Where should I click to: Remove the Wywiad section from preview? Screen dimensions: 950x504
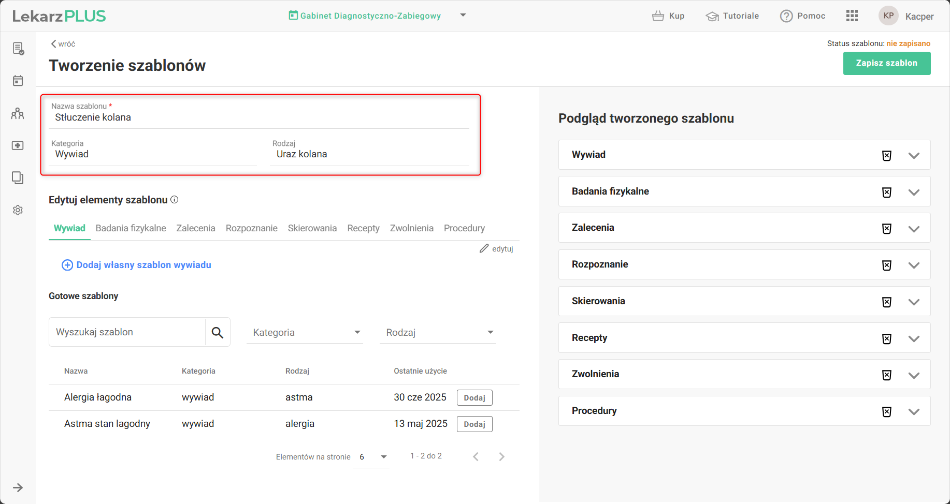click(887, 155)
